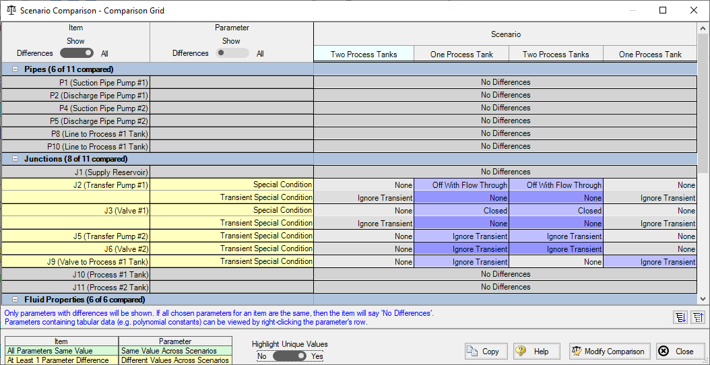Click the yellow 'At Least 1 Parameter Difference' legend swatch
This screenshot has width=710, height=365.
[61, 360]
